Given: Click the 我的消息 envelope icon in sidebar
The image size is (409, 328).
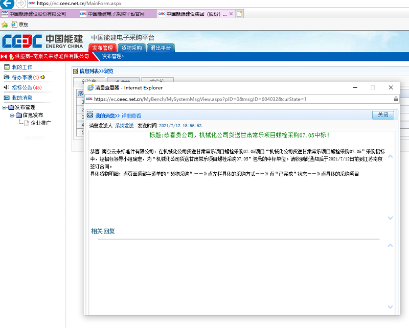Looking at the screenshot, I should tap(7, 98).
